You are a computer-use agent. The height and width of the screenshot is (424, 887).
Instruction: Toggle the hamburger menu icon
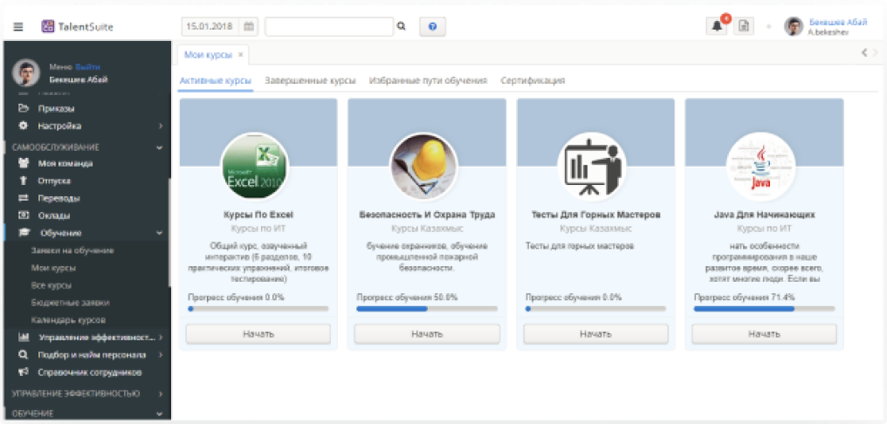point(18,26)
